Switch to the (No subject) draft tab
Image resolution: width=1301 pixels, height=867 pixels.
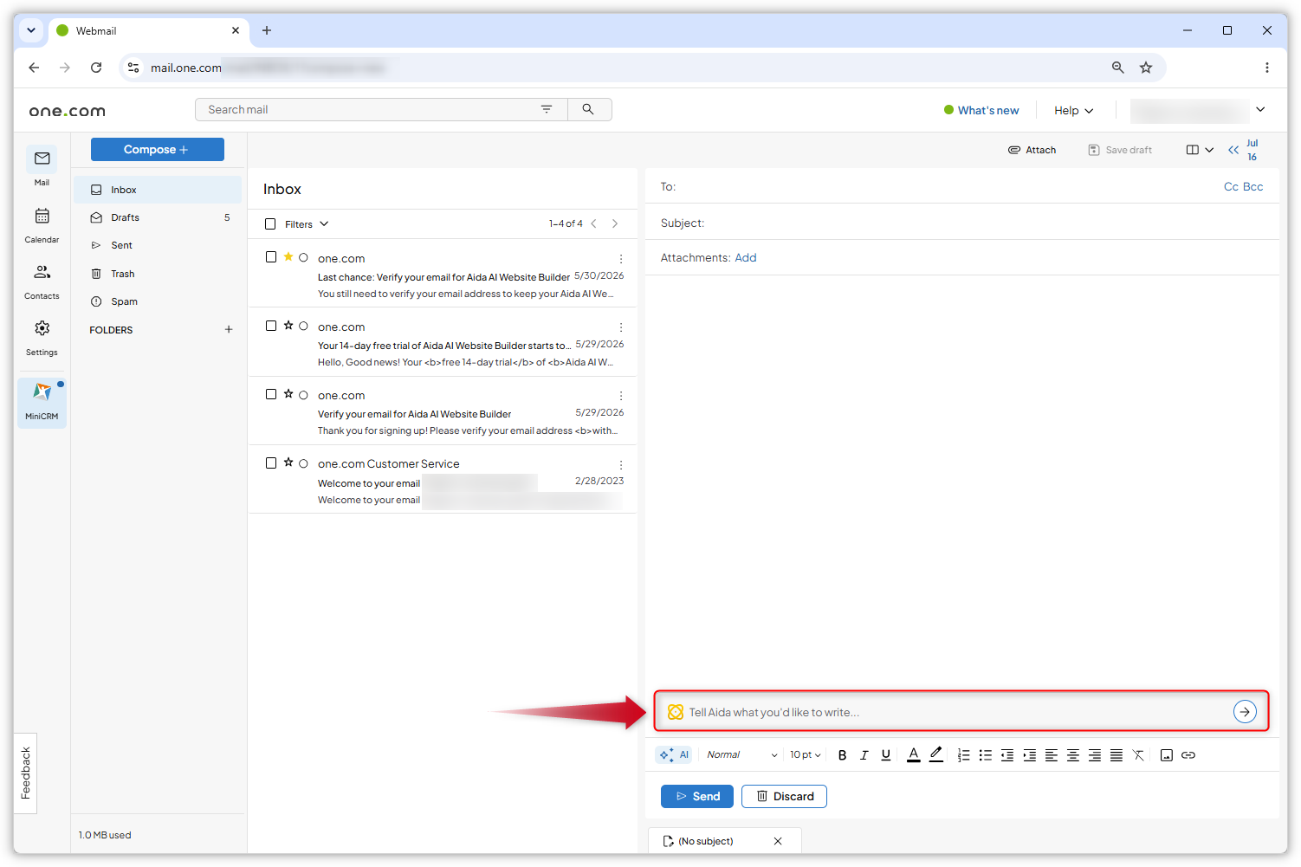pos(707,841)
